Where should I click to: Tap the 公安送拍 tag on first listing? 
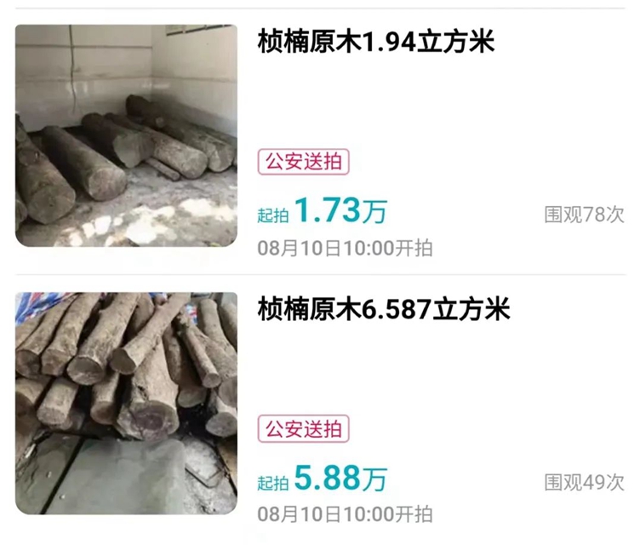(303, 162)
